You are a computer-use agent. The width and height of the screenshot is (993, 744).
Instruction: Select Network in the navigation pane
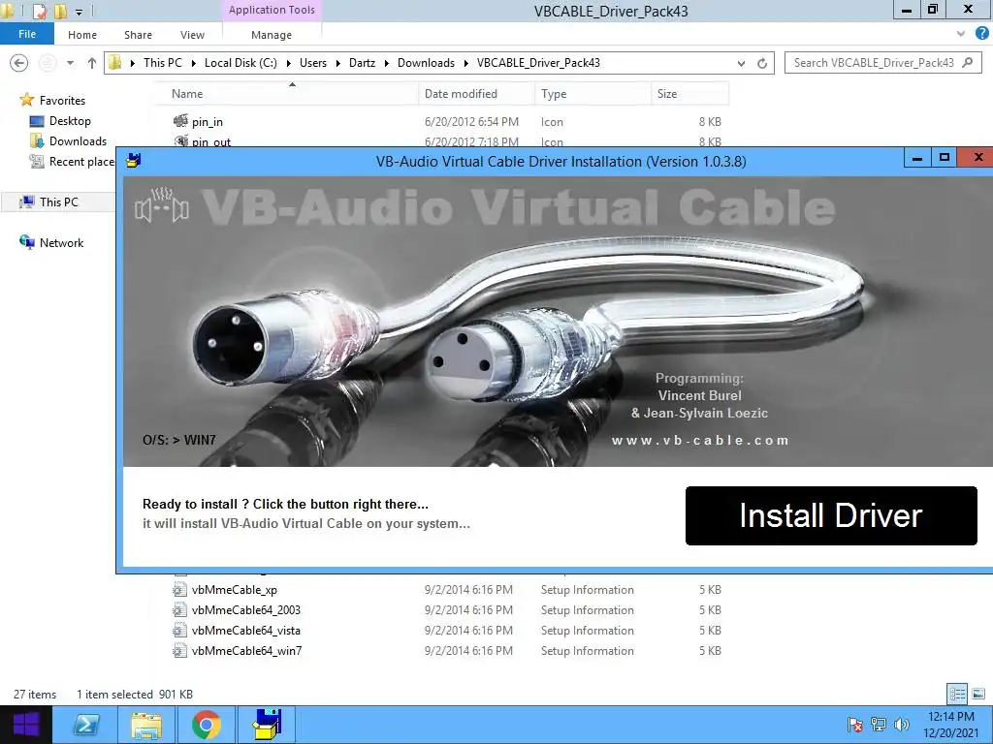coord(61,243)
